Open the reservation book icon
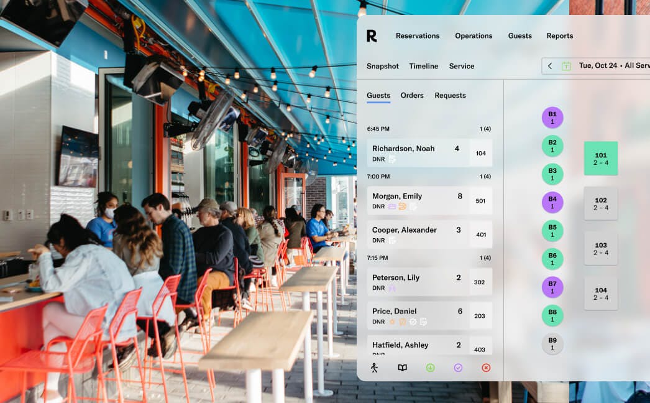Screen dimensions: 650x403 coord(402,368)
